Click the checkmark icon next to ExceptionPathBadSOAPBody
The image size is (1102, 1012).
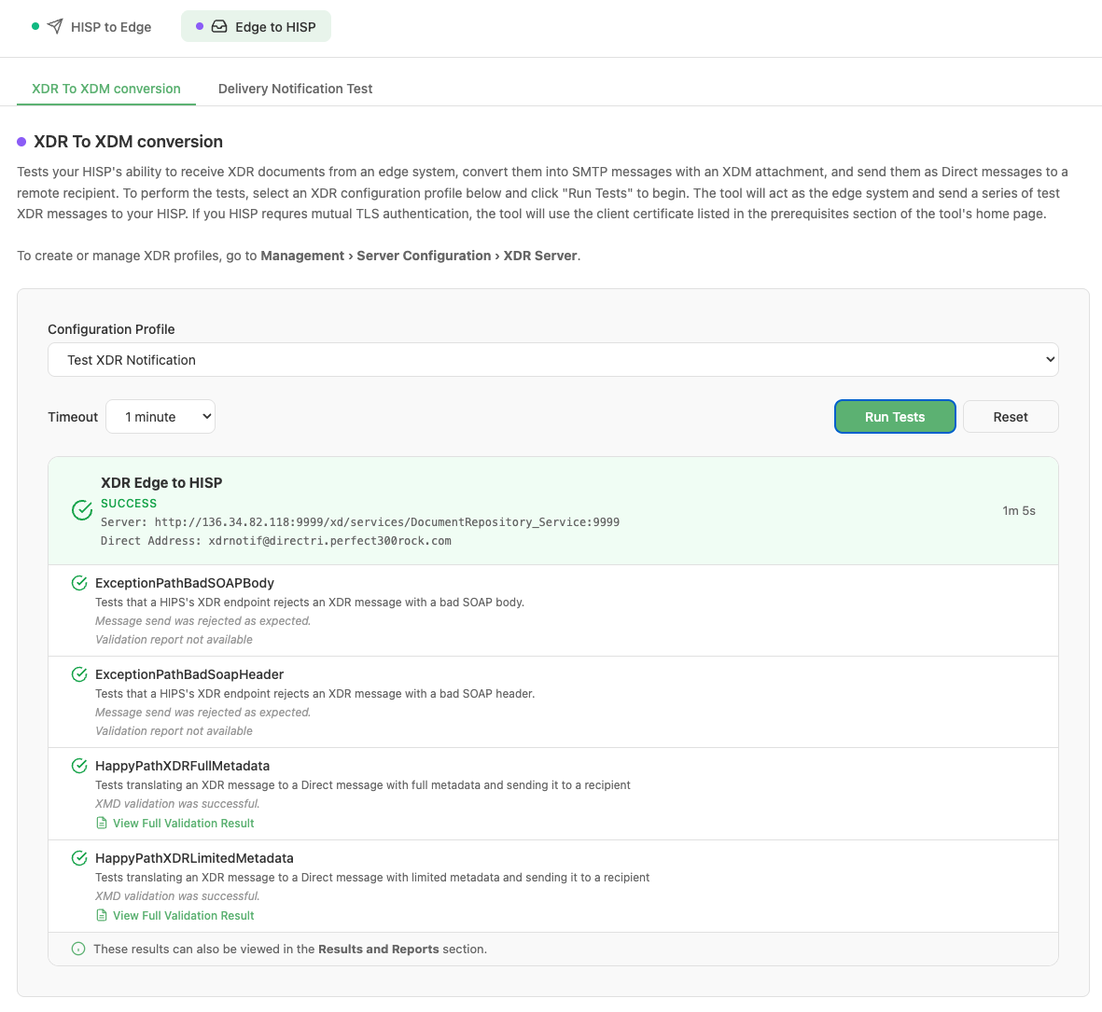tap(79, 583)
